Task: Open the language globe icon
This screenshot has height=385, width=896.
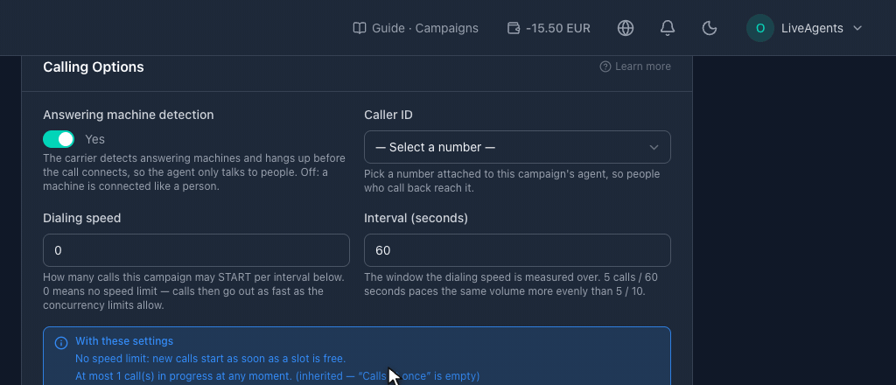Action: 626,28
